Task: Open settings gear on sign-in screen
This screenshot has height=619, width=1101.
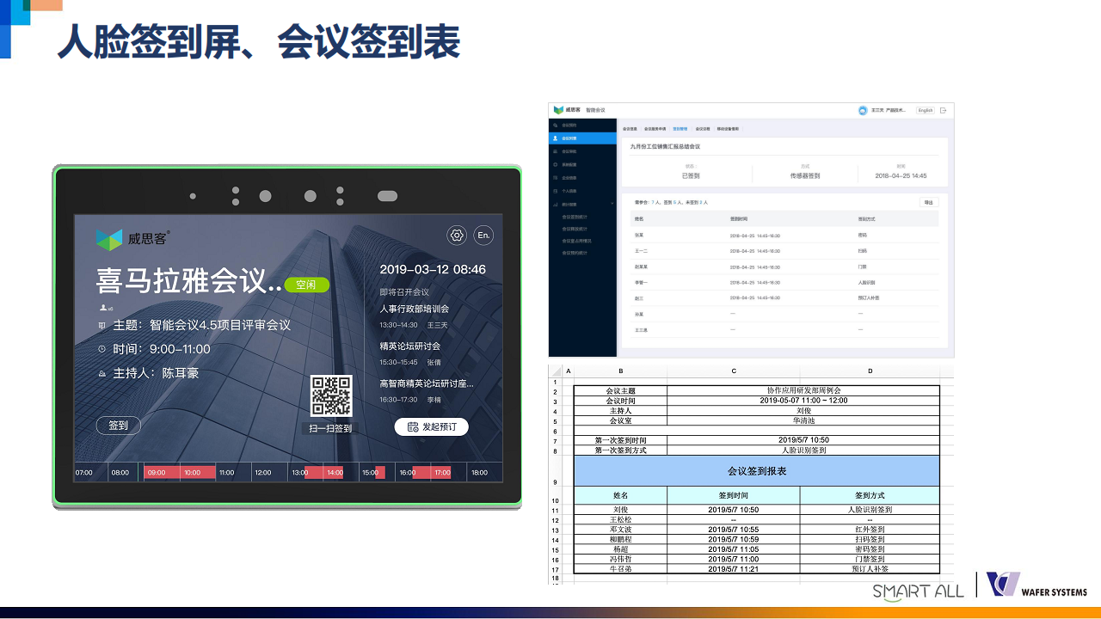Action: click(457, 236)
